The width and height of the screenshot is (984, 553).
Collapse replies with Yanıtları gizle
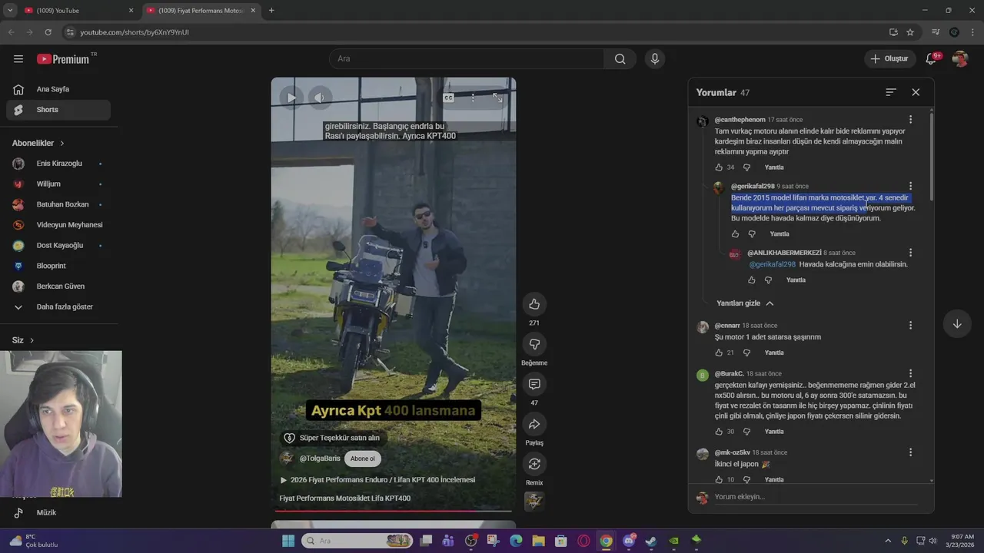pos(744,303)
